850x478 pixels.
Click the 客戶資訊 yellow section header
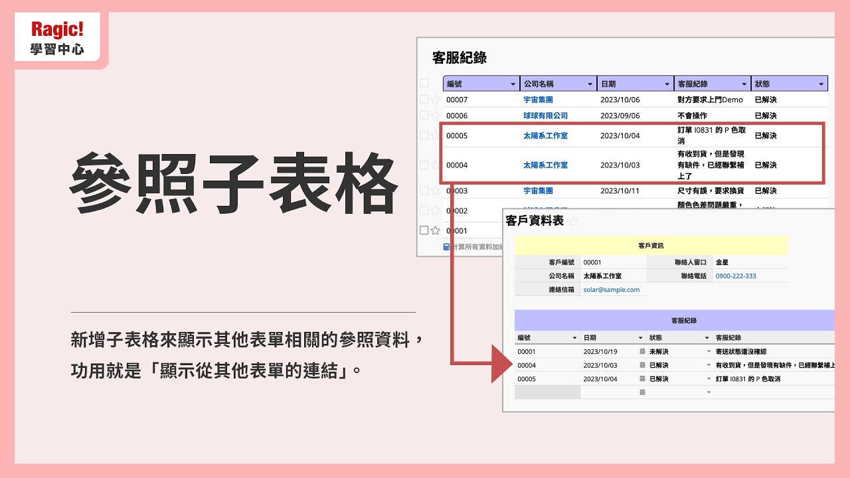tap(651, 246)
